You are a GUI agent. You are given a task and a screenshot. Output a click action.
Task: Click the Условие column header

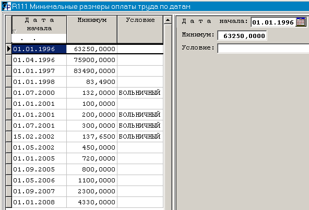point(140,29)
